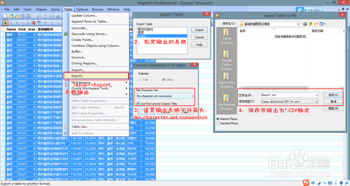Click the 保存(S) save button
The width and height of the screenshot is (350, 186).
[x=333, y=95]
